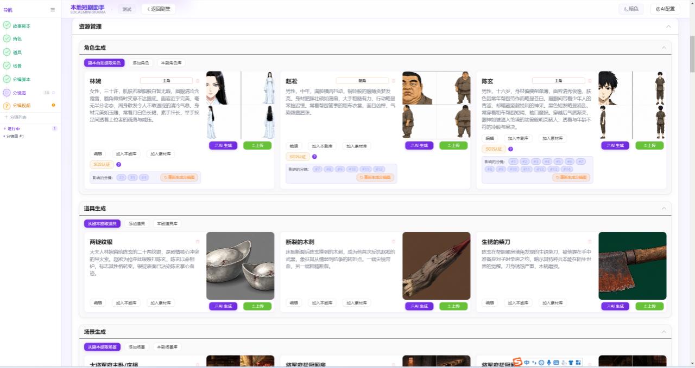
Task: Add 林婉 to 素材库
Action: click(x=161, y=153)
